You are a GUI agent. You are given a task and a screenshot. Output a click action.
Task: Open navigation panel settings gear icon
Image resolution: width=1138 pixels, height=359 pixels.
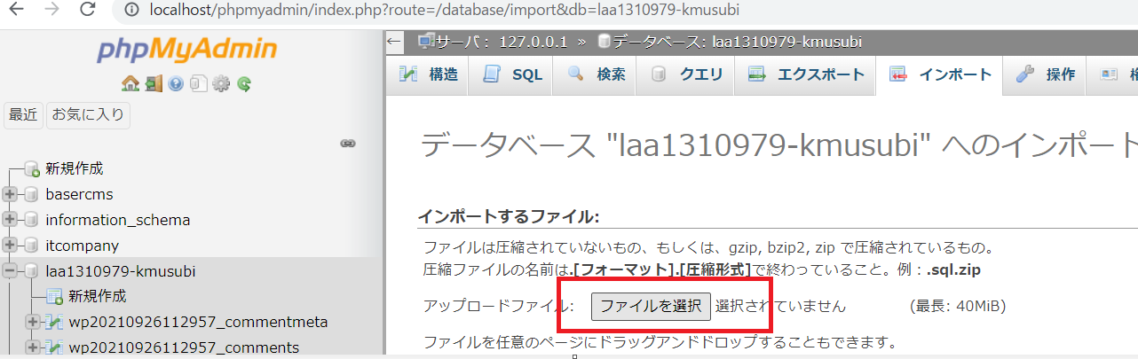[x=221, y=84]
